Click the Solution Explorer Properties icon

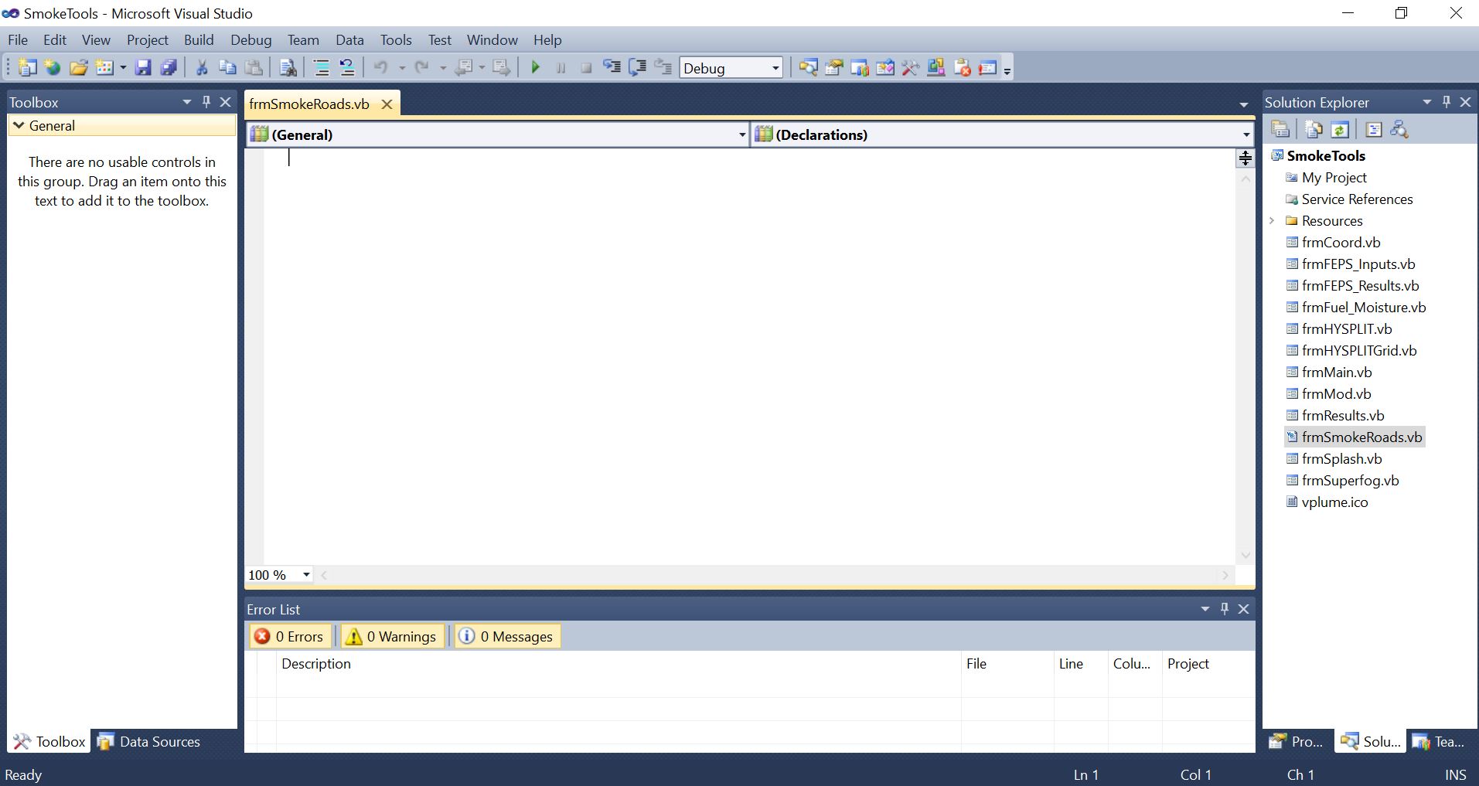click(x=1280, y=130)
